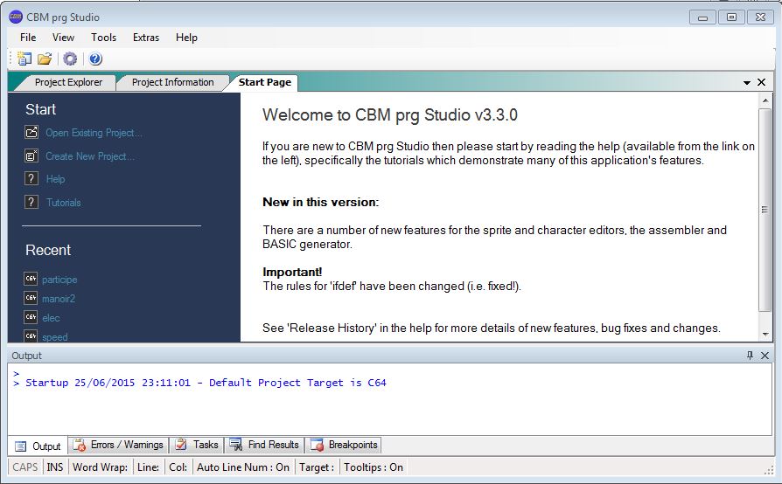The image size is (782, 484).
Task: Open the View menu
Action: point(63,38)
